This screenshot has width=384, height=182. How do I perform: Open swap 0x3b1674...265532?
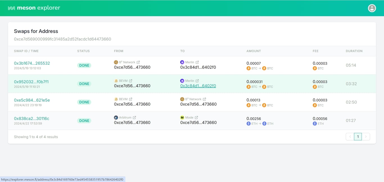coord(32,63)
